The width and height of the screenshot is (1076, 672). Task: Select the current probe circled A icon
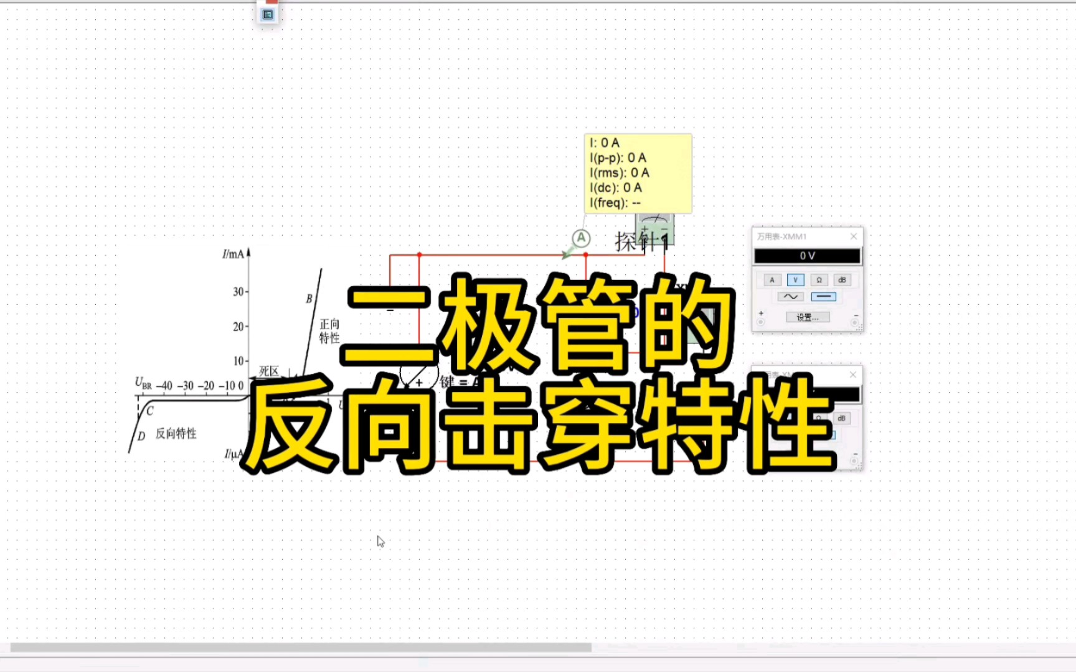(581, 238)
